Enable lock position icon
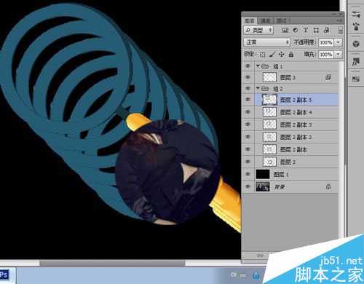364x284 pixels. click(x=282, y=54)
